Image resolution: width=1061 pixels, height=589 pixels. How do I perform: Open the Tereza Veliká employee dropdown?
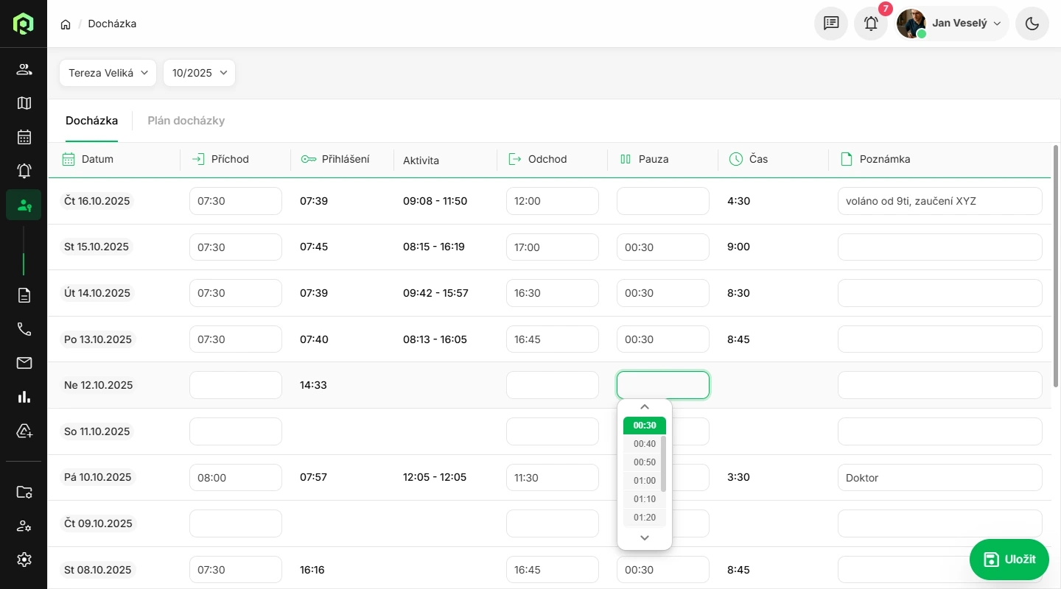pyautogui.click(x=107, y=72)
